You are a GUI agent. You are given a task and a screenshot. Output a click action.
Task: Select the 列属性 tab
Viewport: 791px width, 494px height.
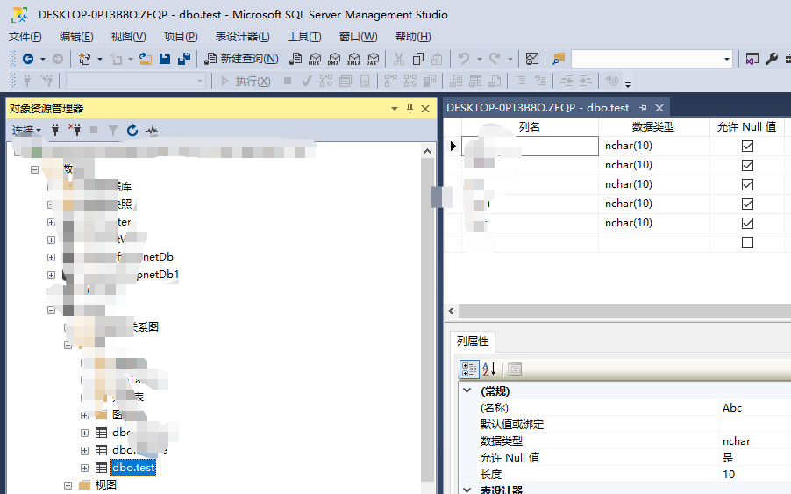point(473,341)
